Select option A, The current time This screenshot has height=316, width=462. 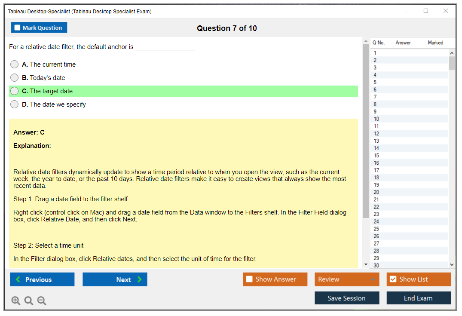tap(15, 64)
